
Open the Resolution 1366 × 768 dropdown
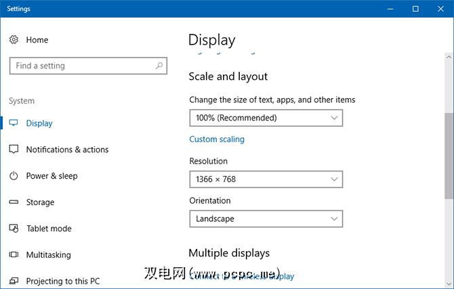[266, 179]
